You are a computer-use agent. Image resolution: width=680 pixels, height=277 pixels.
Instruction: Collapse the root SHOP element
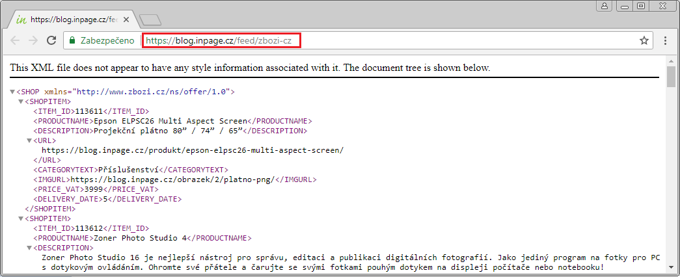click(x=12, y=92)
